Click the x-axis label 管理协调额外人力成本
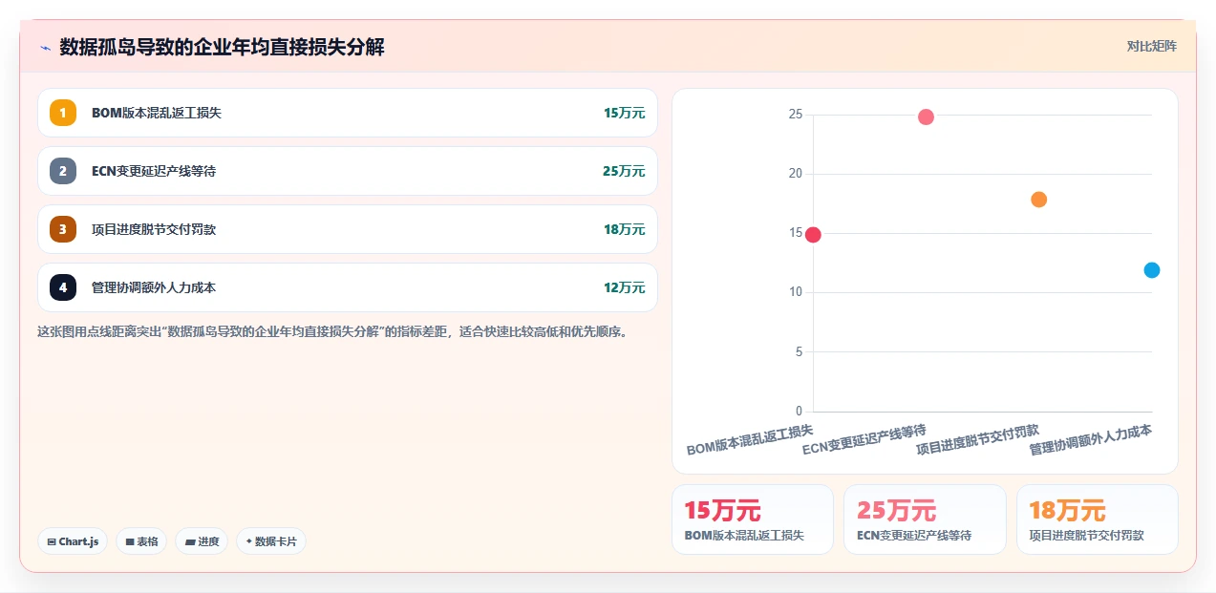The height and width of the screenshot is (593, 1216). tap(1091, 439)
